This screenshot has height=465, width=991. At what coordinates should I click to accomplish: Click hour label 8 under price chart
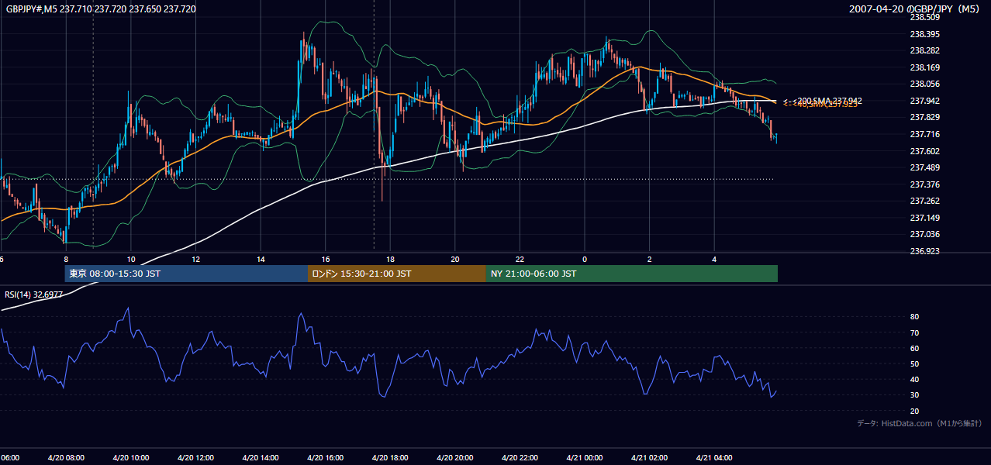(x=66, y=260)
